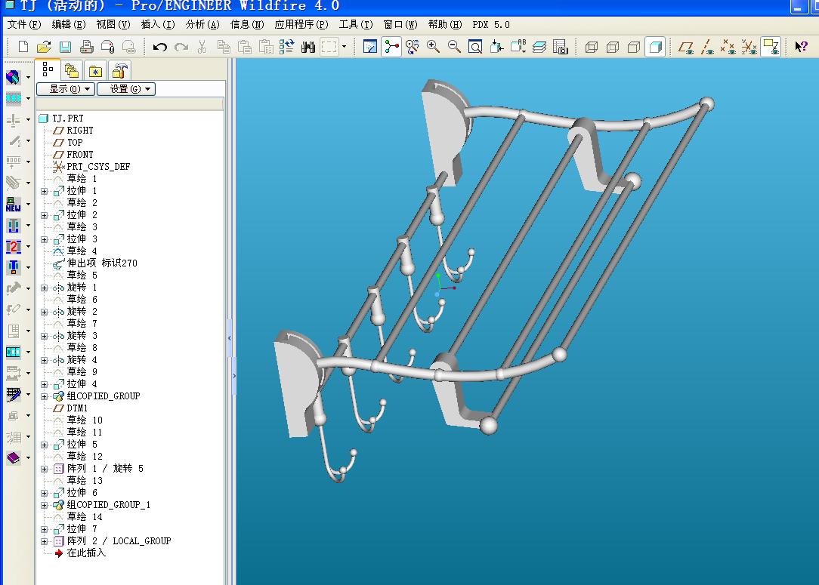Viewport: 819px width, 585px height.
Task: Switch display to hidden line mode
Action: [613, 47]
